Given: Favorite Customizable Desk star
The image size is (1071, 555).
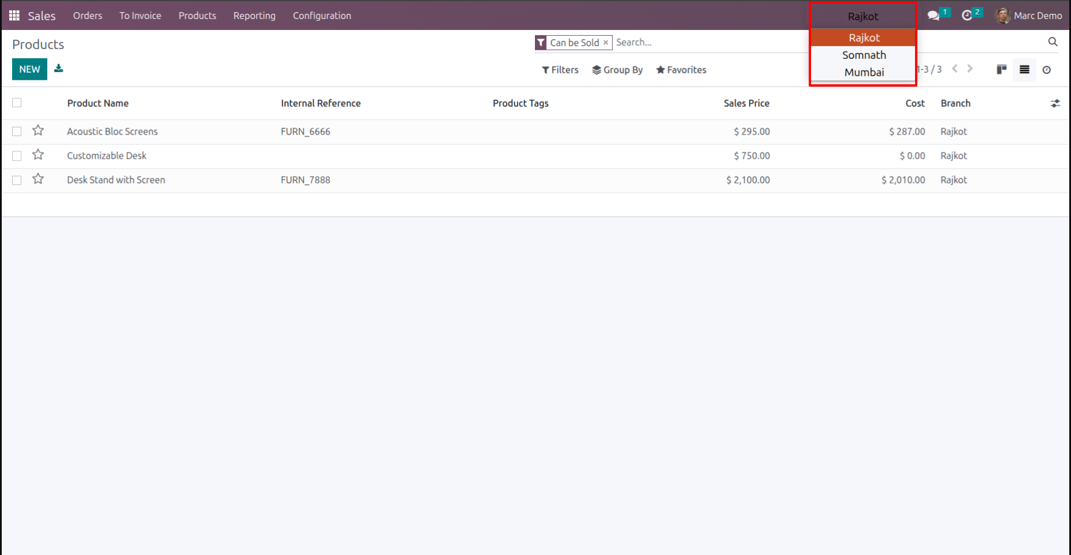Looking at the screenshot, I should point(38,155).
